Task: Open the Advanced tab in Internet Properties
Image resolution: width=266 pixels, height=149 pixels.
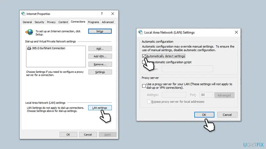Action: coord(108,22)
